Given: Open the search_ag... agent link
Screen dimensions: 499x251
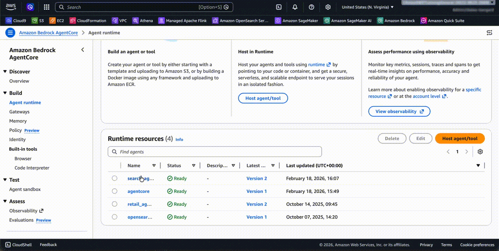Looking at the screenshot, I should [141, 178].
